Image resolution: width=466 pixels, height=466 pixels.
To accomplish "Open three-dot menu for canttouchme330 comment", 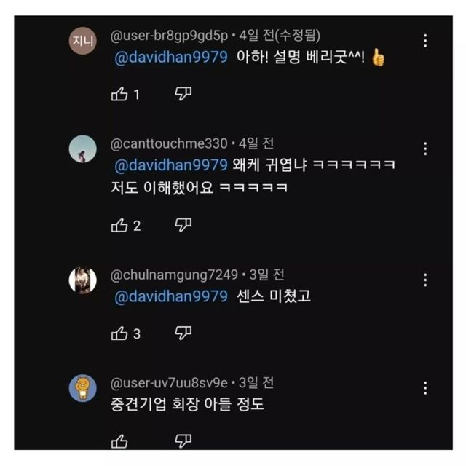I will pos(426,149).
